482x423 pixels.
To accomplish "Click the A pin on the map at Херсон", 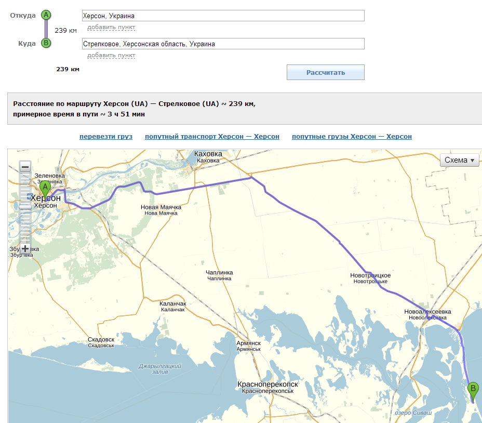I will (x=45, y=190).
